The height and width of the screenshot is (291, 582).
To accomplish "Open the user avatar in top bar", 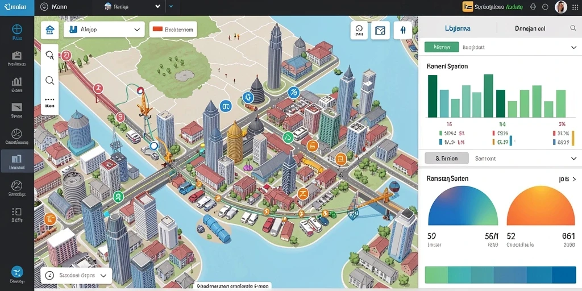I will click(561, 7).
